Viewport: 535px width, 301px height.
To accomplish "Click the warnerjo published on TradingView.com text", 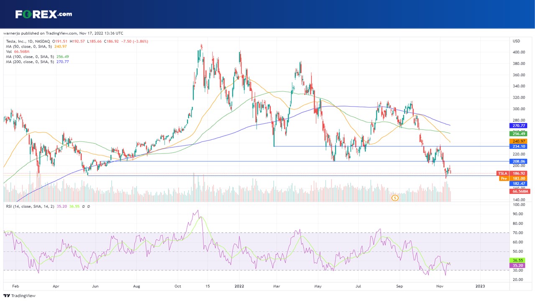I will point(63,33).
